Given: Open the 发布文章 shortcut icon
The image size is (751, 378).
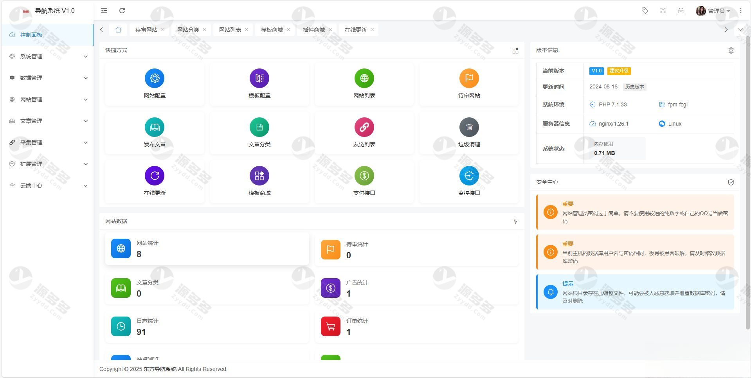Looking at the screenshot, I should pos(155,127).
